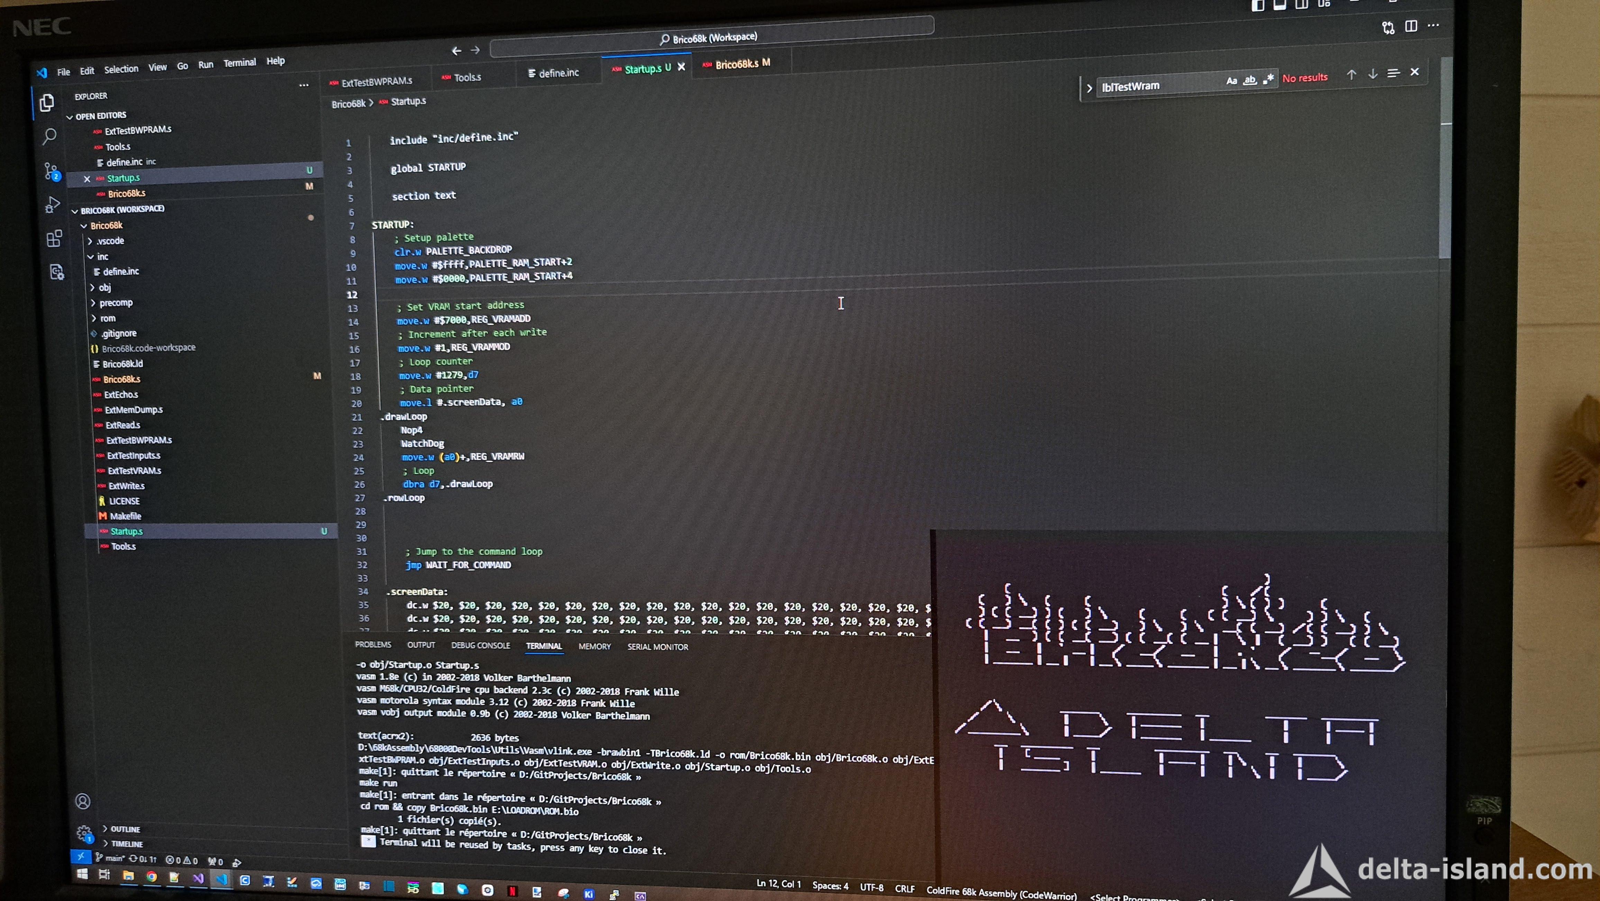Open the Run and Debug view
The width and height of the screenshot is (1600, 901).
(53, 204)
